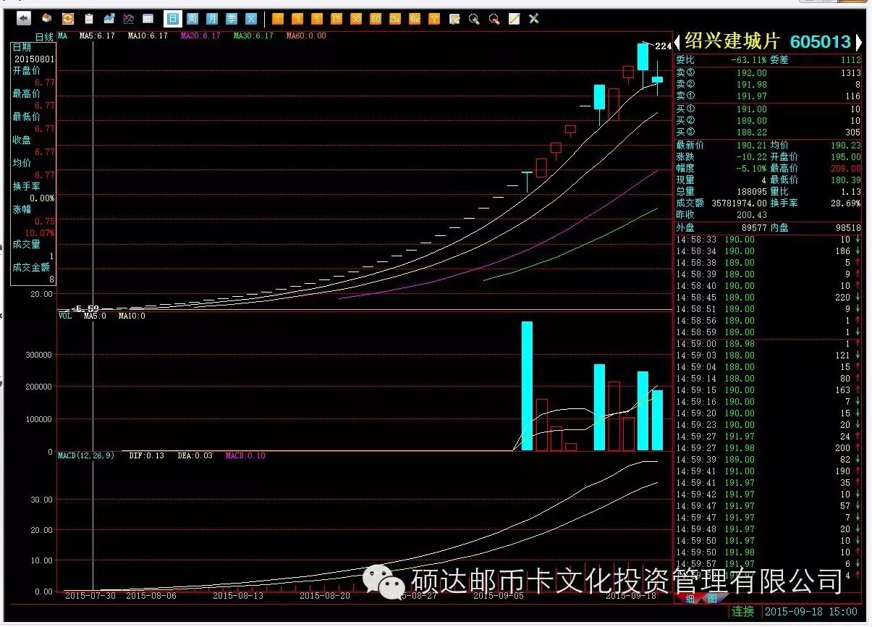Click the 成交额 value 35781974.00
This screenshot has height=627, width=872.
pyautogui.click(x=740, y=203)
